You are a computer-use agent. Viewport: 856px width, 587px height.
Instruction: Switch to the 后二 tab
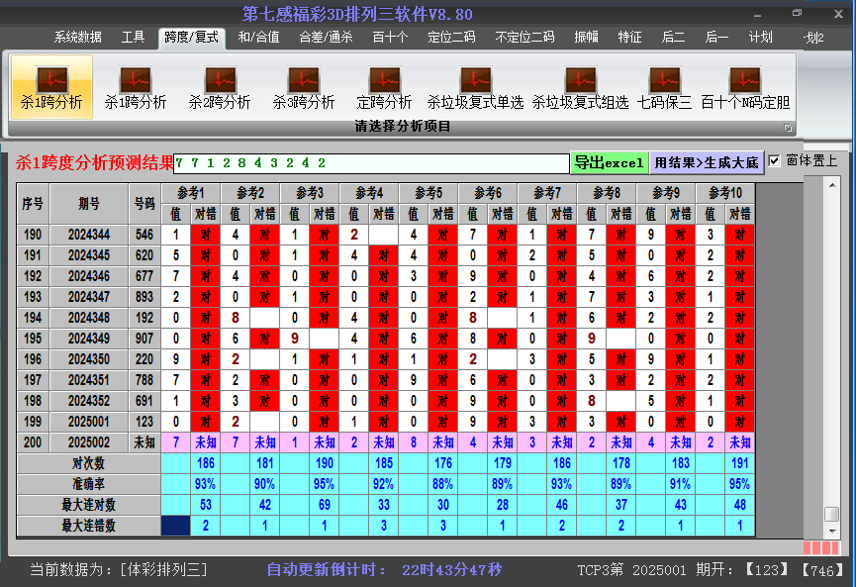[x=673, y=38]
